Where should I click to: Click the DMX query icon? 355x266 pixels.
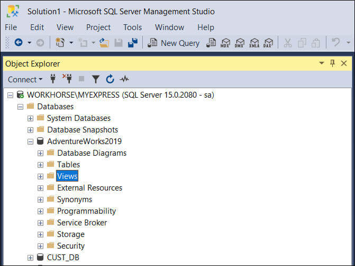pyautogui.click(x=240, y=43)
